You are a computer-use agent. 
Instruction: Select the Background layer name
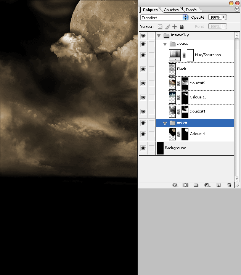[x=175, y=148]
